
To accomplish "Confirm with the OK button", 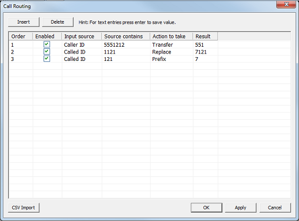I will 207,208.
